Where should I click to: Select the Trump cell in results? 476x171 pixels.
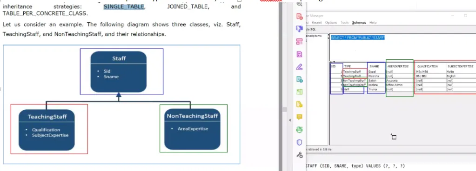(372, 89)
